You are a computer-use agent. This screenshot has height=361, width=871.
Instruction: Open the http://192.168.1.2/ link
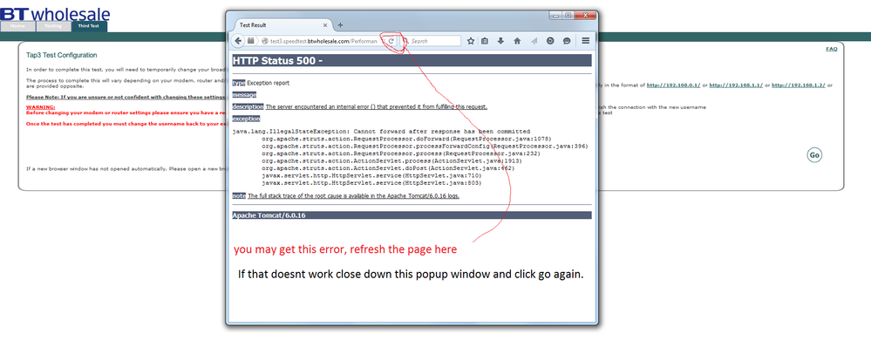click(x=799, y=85)
